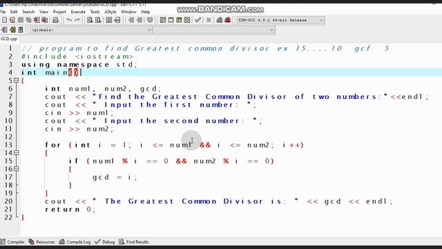Screen dimensions: 442x249
Task: Click the blue Goto Bookmarks icon
Action: point(21,30)
